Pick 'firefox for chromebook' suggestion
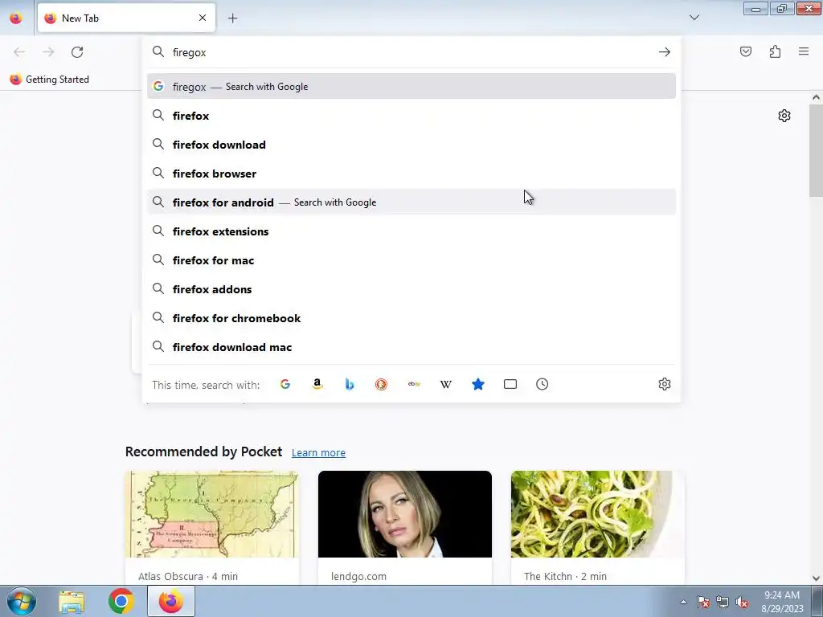This screenshot has height=617, width=823. coord(411,318)
